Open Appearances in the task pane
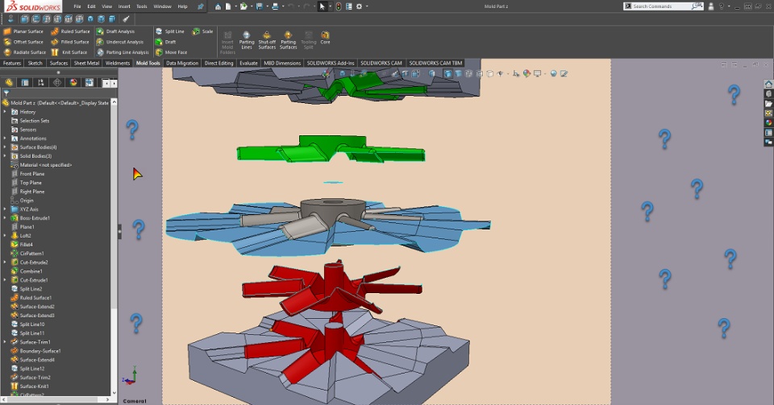774x405 pixels. (x=769, y=123)
